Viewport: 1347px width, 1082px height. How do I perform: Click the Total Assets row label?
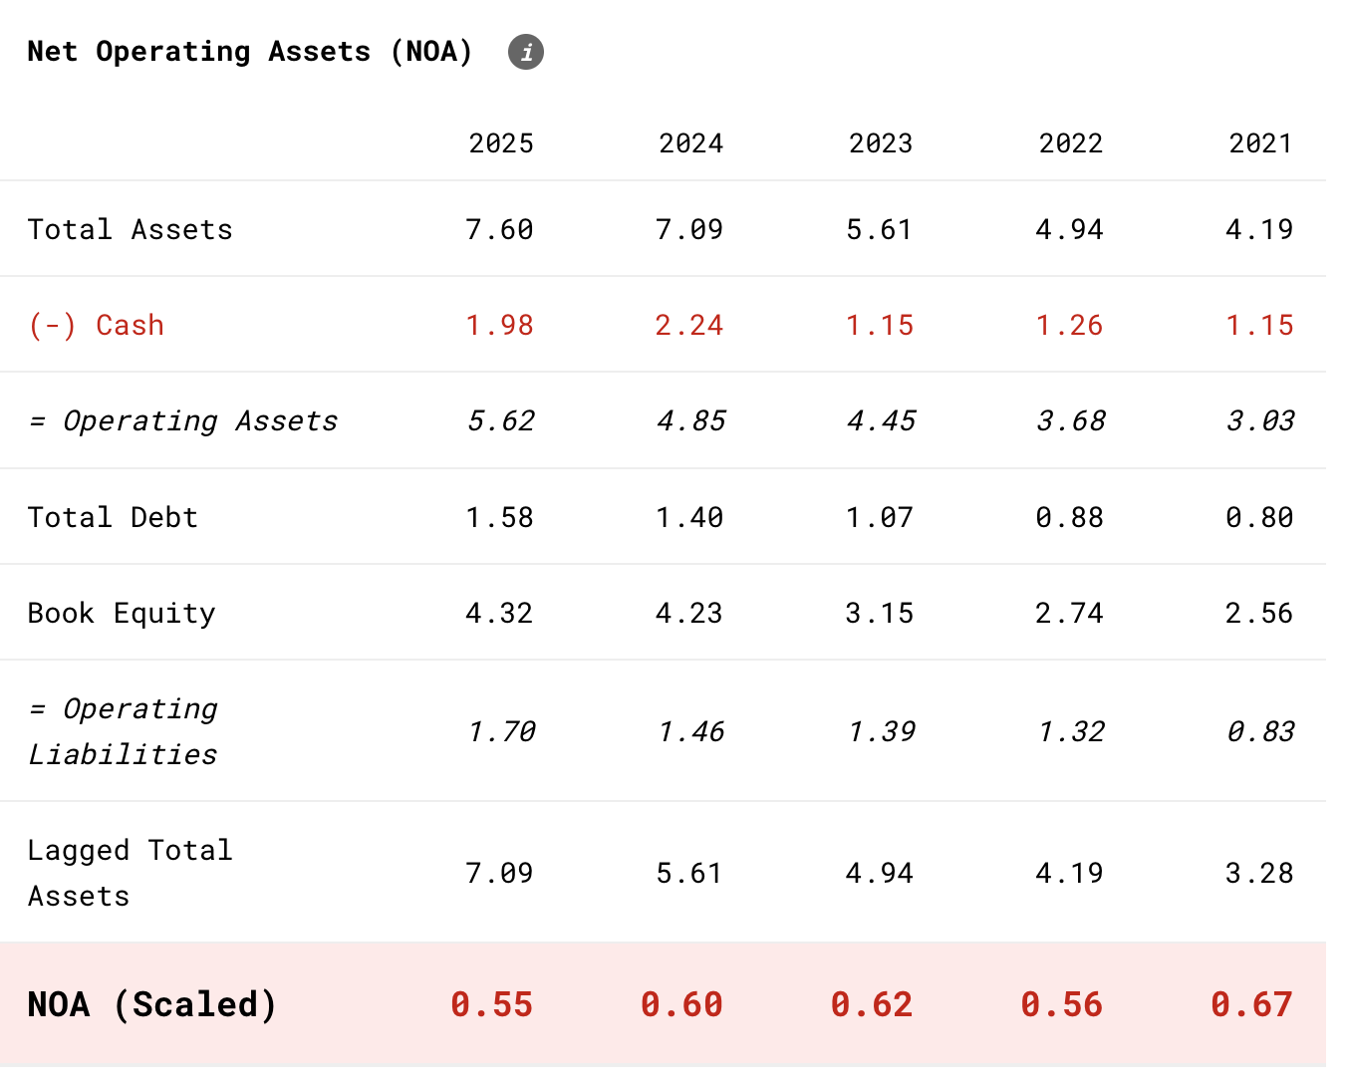(130, 230)
